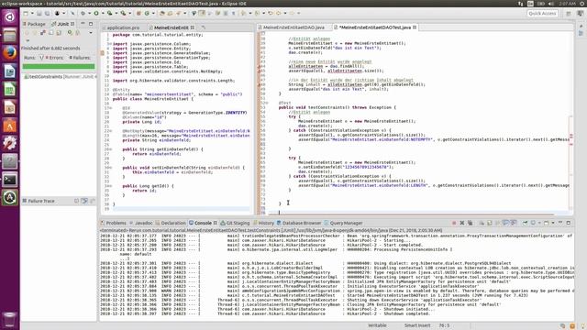The height and width of the screenshot is (330, 587).
Task: Collapse the setEinDatenfeld method fold marker
Action: 110,168
